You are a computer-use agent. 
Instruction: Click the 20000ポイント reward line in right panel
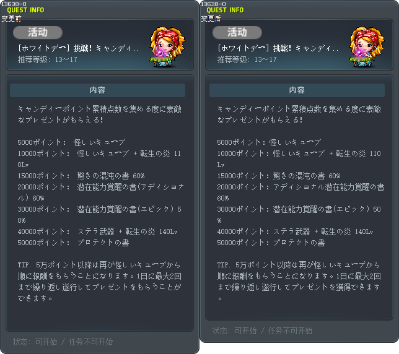300,192
